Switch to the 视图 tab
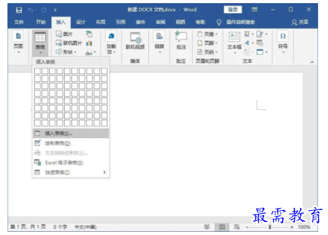 tap(180, 22)
